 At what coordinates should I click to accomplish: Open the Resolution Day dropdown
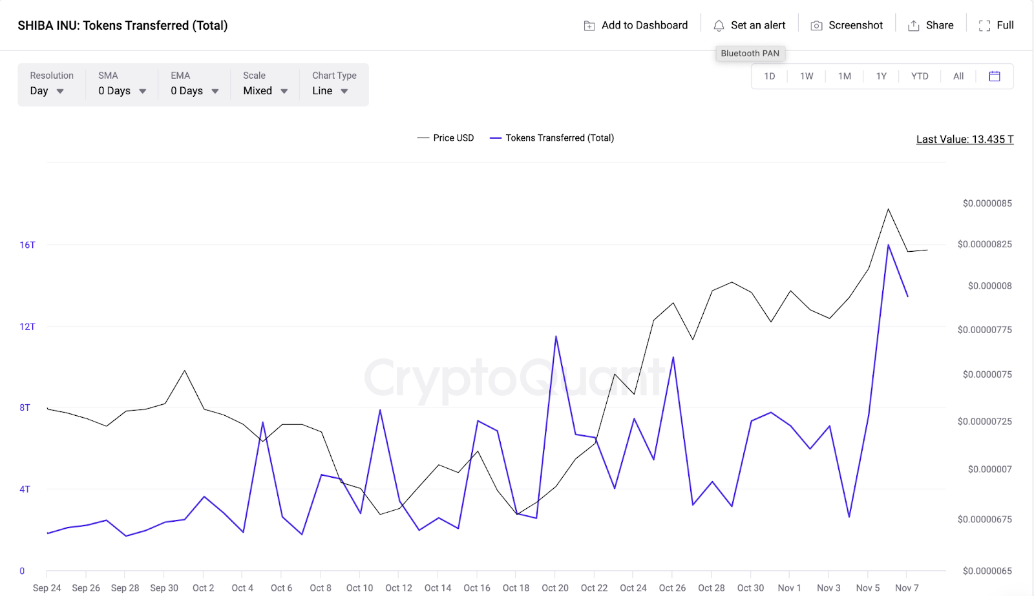pos(47,91)
